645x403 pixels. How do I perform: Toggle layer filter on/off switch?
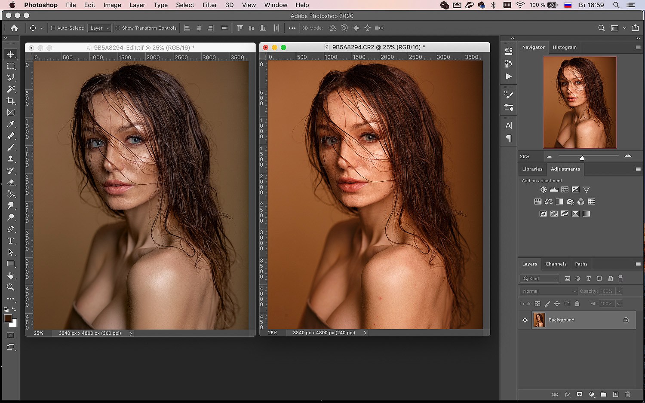coord(620,278)
